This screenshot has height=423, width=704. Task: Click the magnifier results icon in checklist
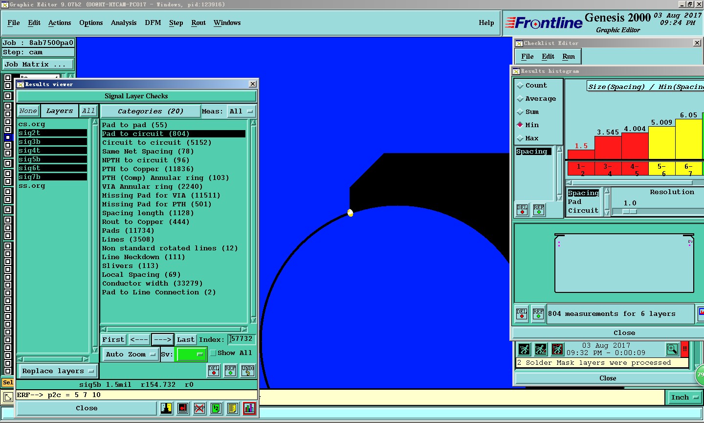click(672, 349)
